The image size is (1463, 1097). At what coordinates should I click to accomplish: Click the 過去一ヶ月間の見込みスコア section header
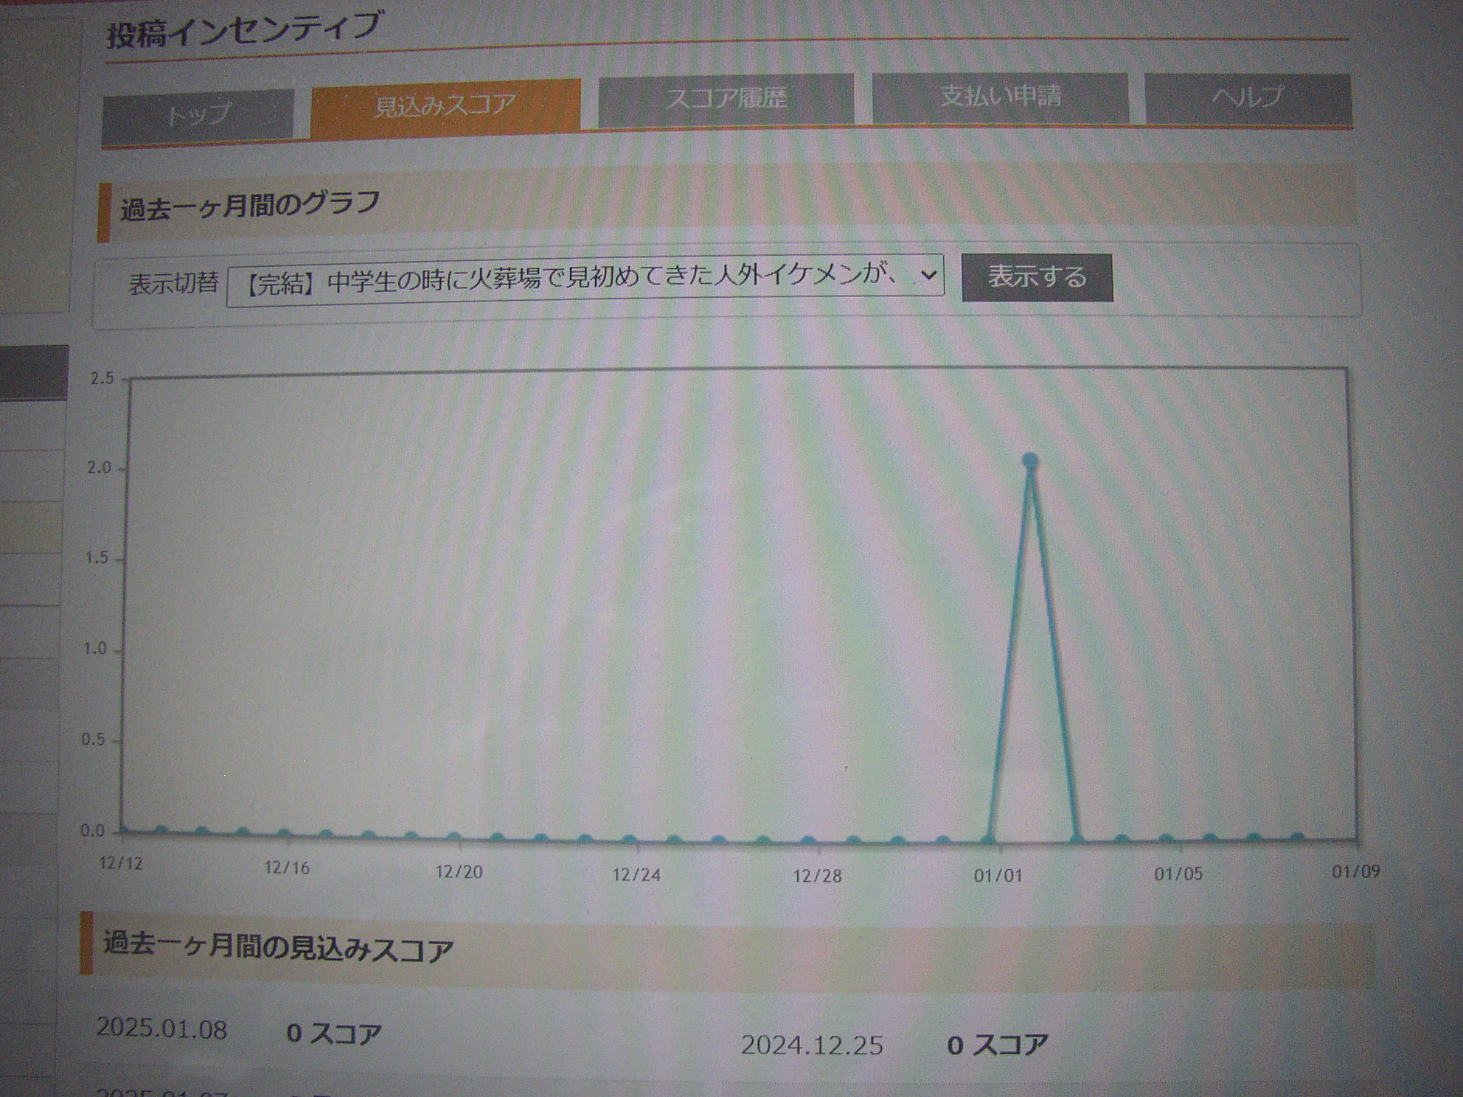pyautogui.click(x=277, y=947)
